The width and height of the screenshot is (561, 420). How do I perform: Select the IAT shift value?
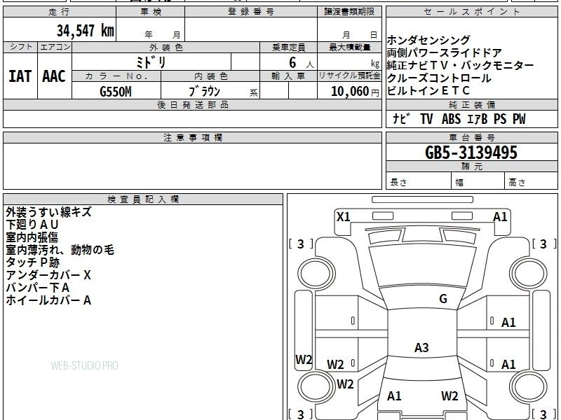click(20, 76)
